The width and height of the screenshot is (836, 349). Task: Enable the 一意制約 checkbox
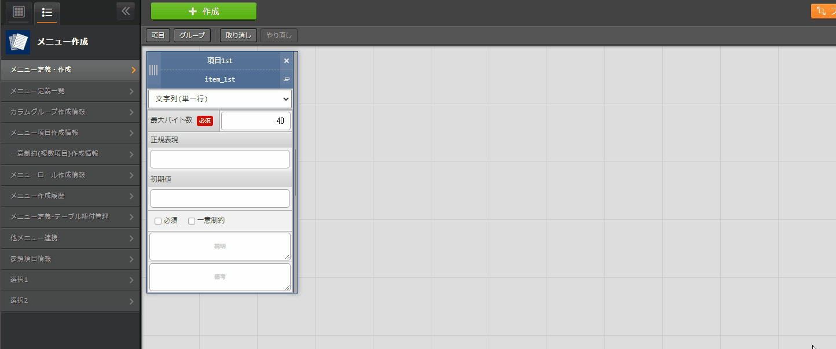[192, 221]
